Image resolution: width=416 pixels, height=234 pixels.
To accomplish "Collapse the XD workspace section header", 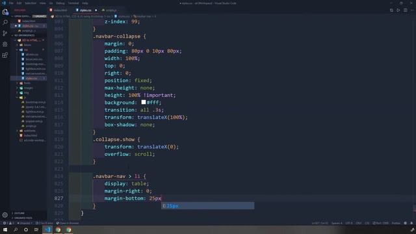I will (x=29, y=35).
